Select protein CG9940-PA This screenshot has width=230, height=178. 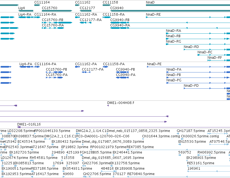tap(122, 78)
